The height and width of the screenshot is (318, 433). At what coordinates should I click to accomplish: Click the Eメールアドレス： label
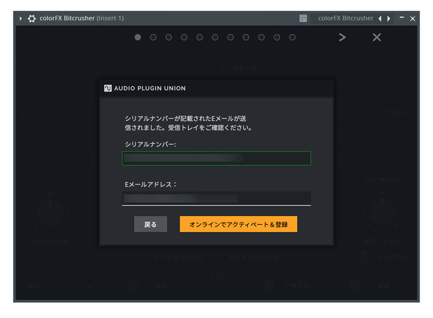coord(150,184)
